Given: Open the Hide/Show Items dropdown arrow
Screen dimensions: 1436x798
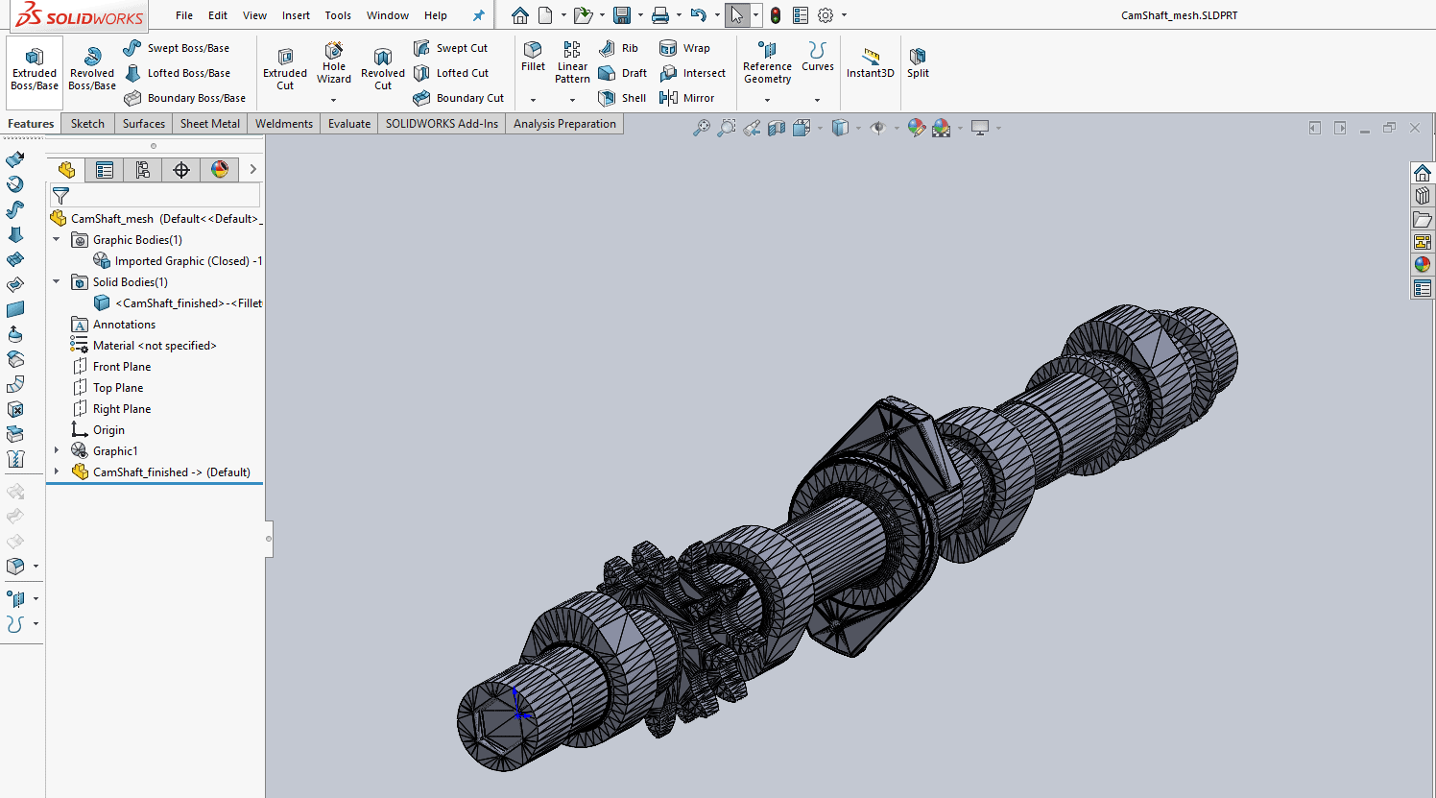Looking at the screenshot, I should point(896,128).
